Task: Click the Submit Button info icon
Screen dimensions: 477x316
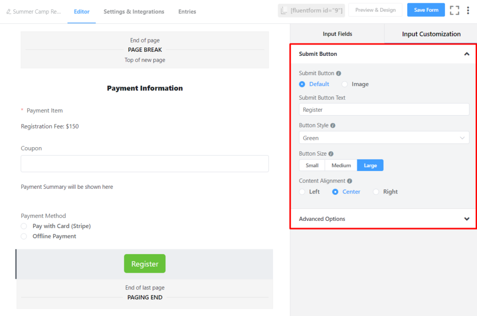Action: coord(339,73)
